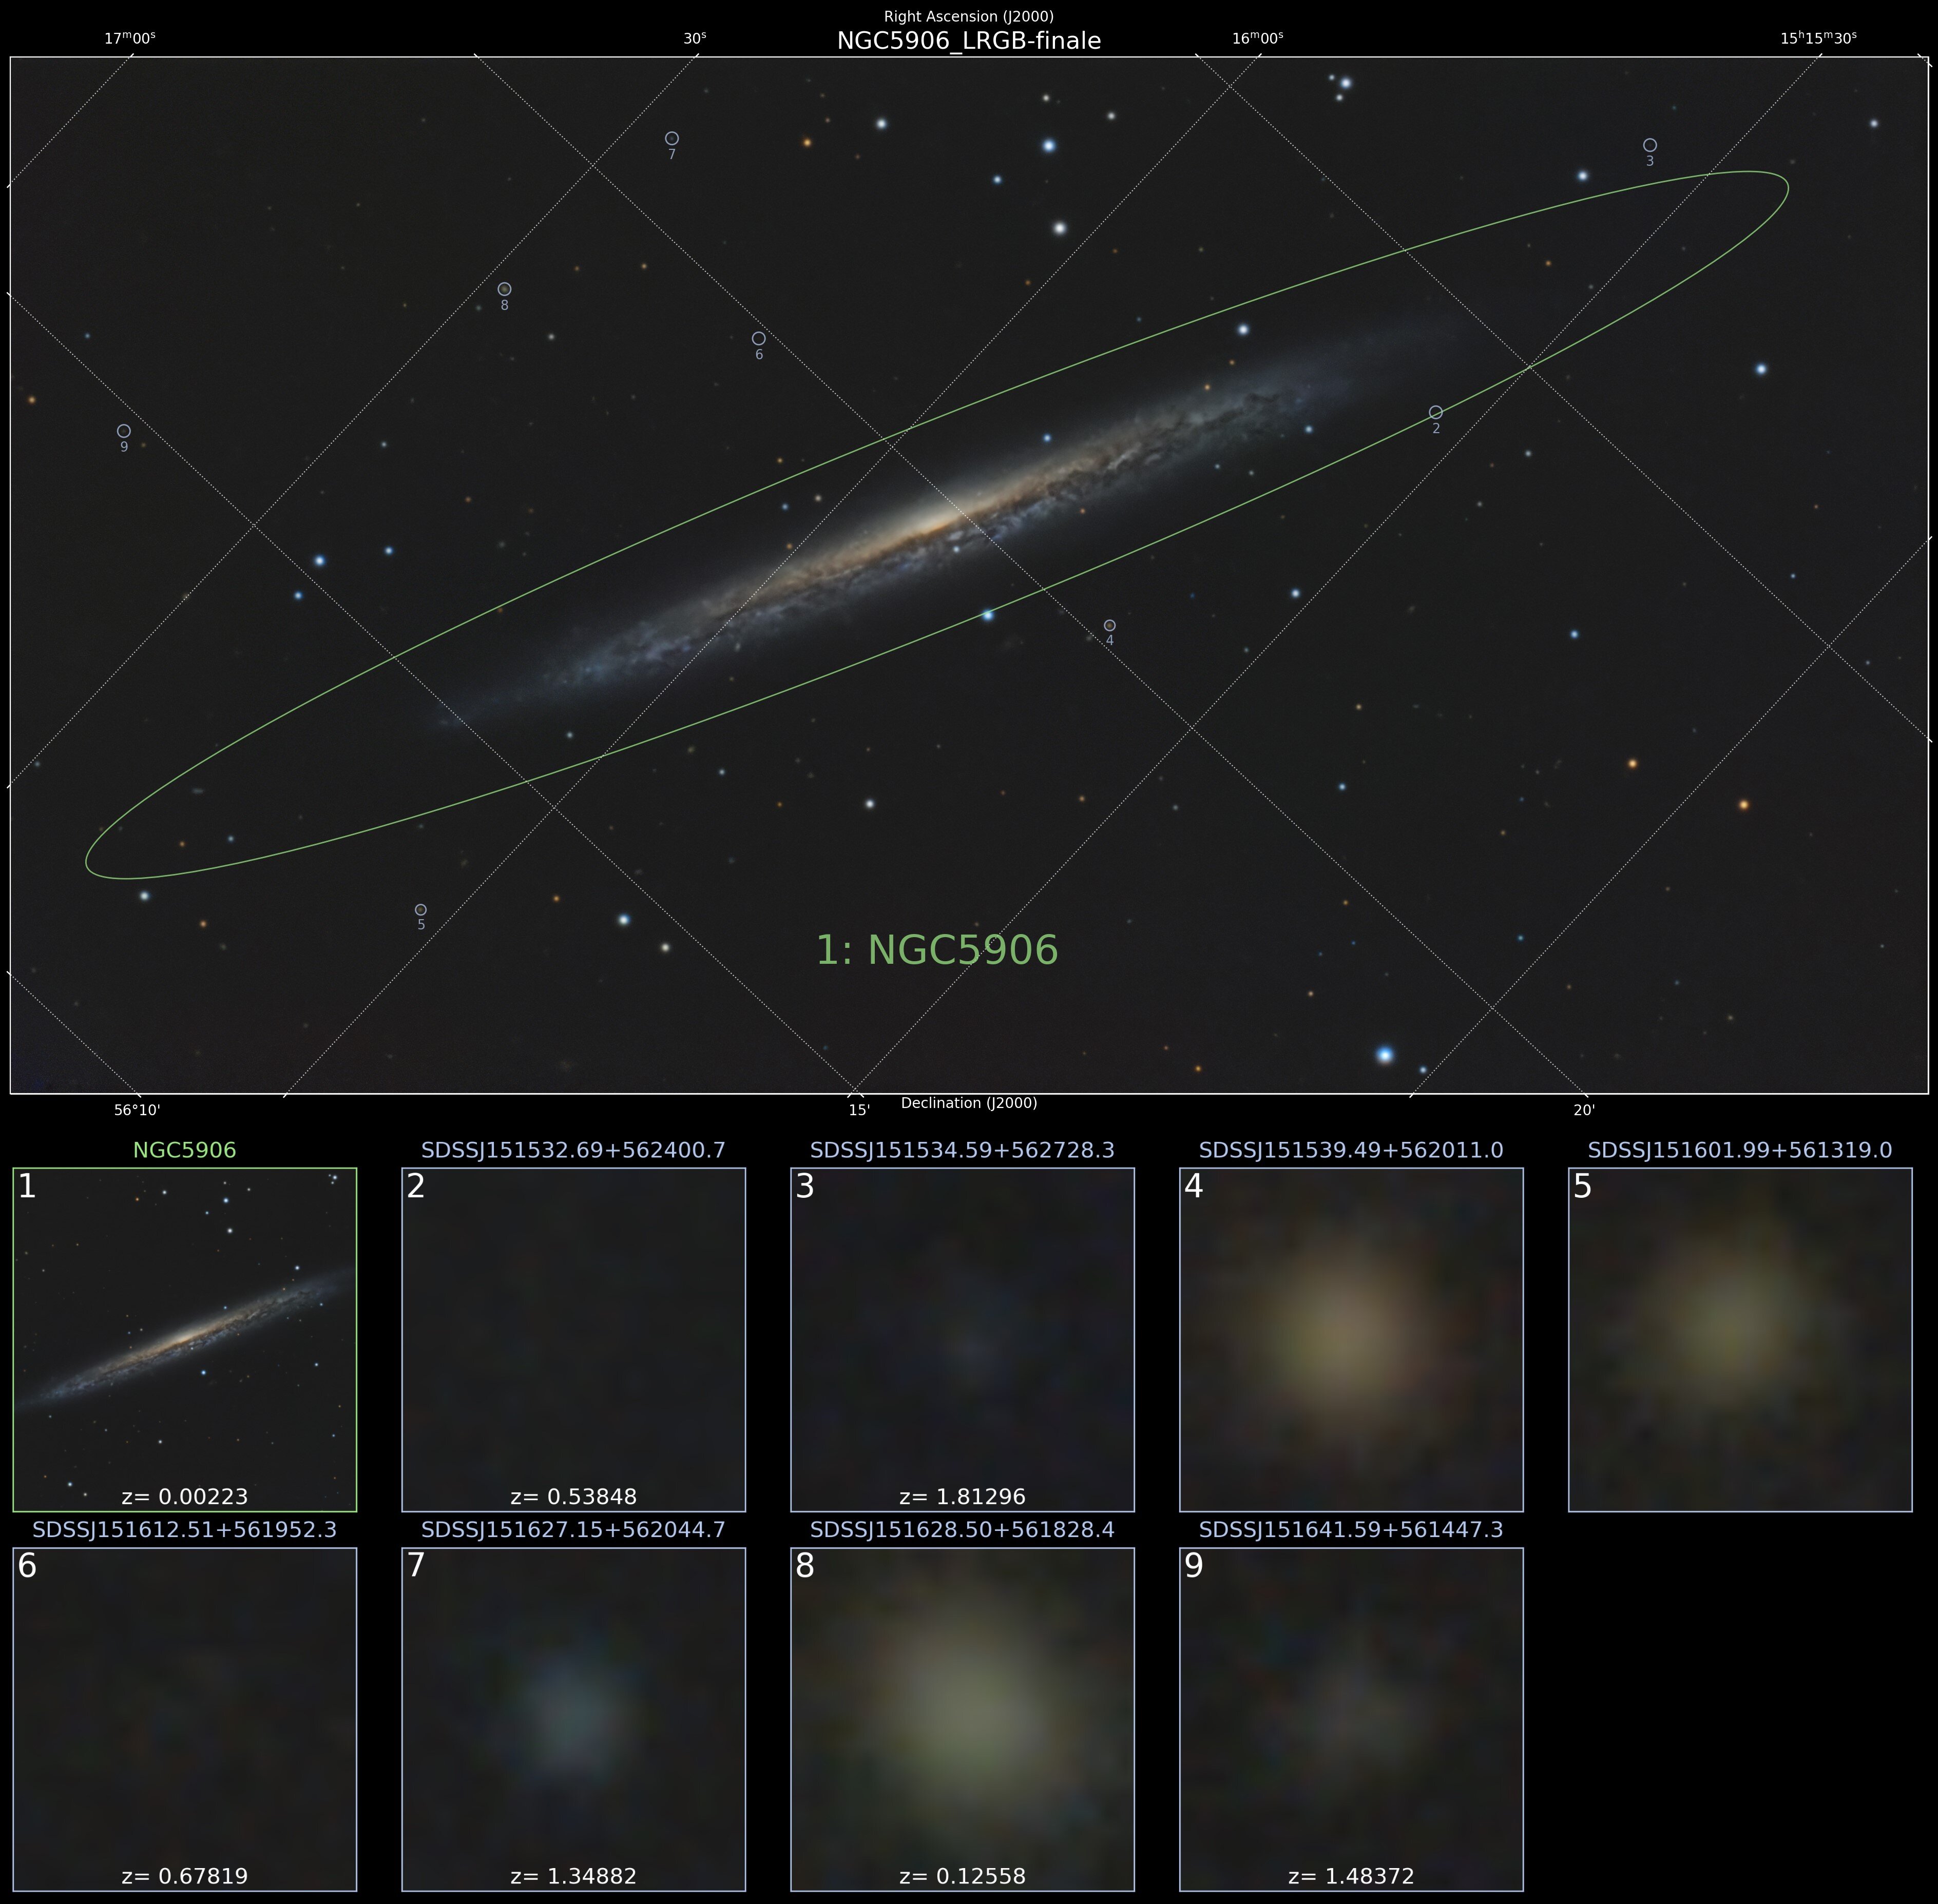Select thumbnail 7 with bluish object
The width and height of the screenshot is (1938, 1904).
pyautogui.click(x=573, y=1719)
